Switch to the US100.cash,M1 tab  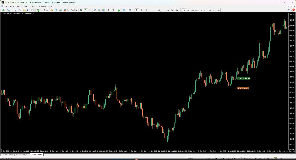click(22, 155)
